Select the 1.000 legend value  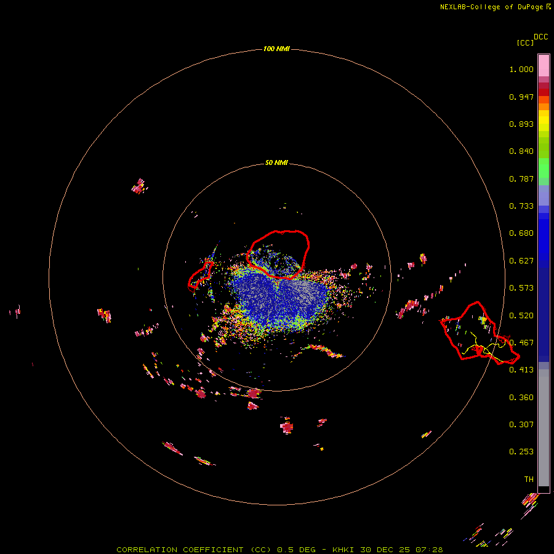(x=521, y=69)
